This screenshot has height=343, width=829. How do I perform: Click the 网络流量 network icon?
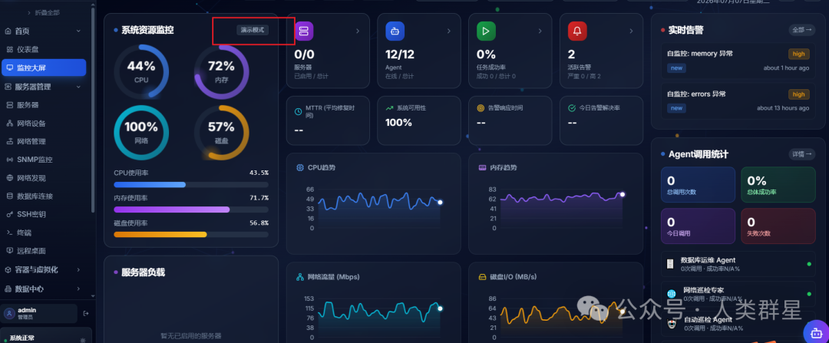tap(300, 277)
